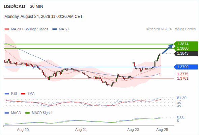Click the 1.3775 support level value

(182, 74)
